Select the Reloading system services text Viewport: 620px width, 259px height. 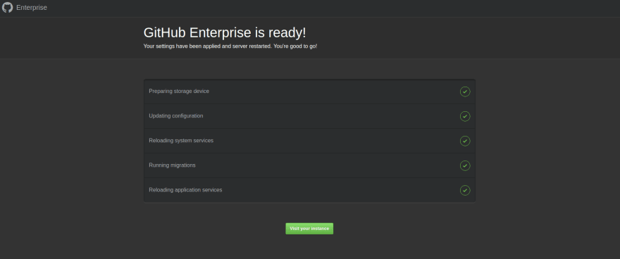181,141
